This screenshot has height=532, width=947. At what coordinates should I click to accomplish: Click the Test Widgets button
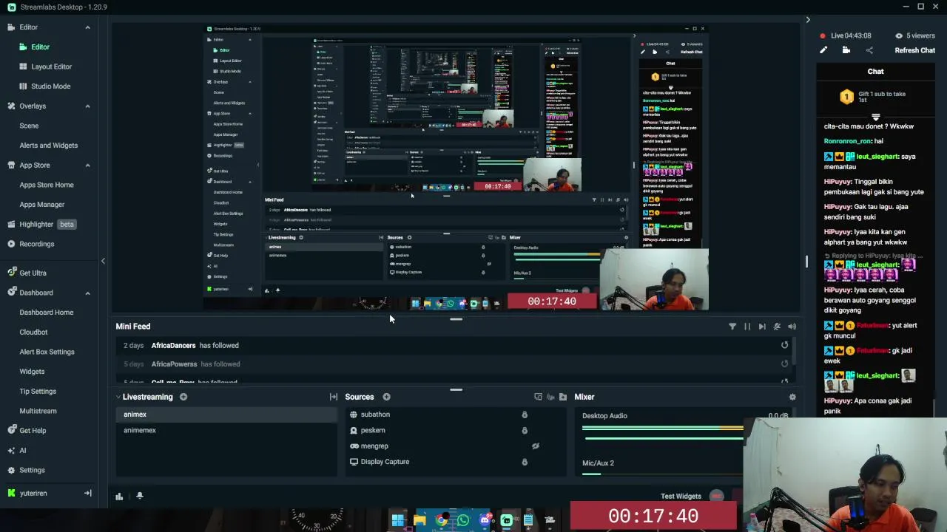681,497
